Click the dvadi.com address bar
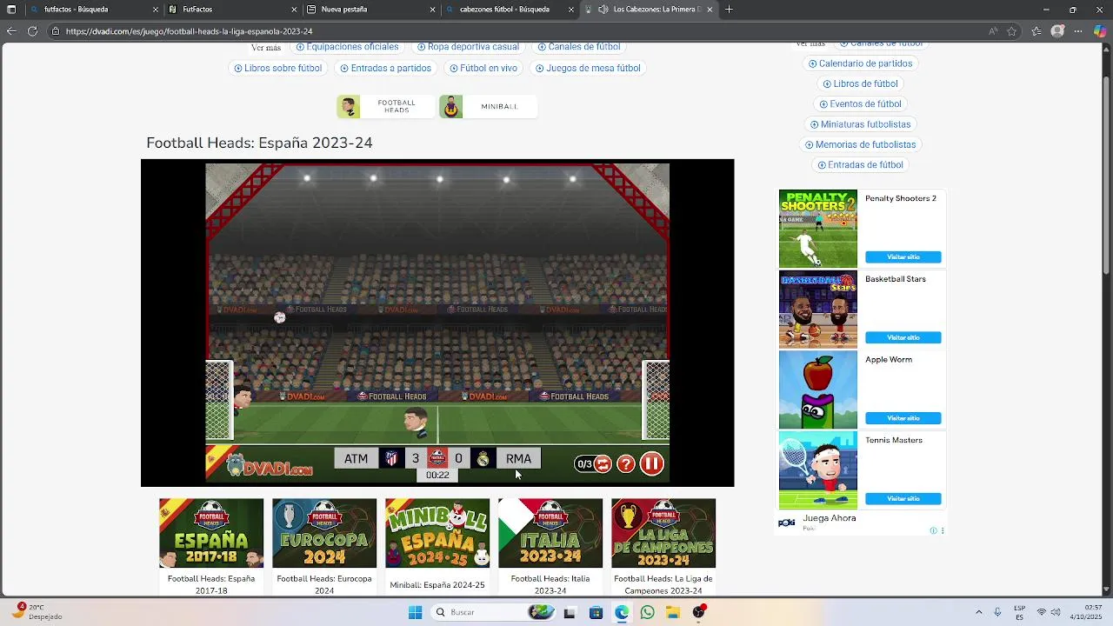 pos(513,31)
